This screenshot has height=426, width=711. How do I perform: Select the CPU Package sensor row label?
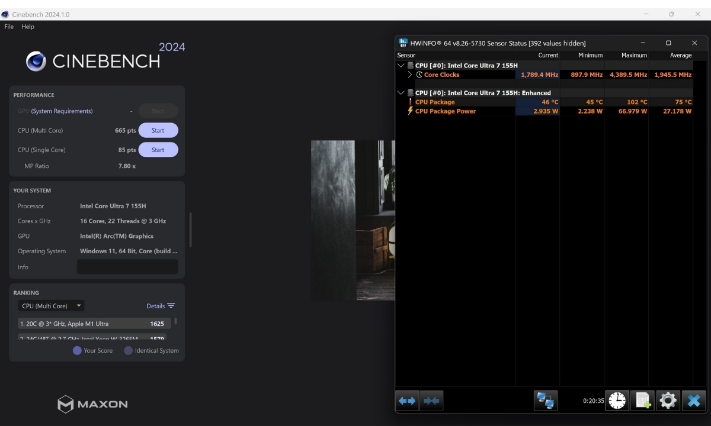pos(435,102)
